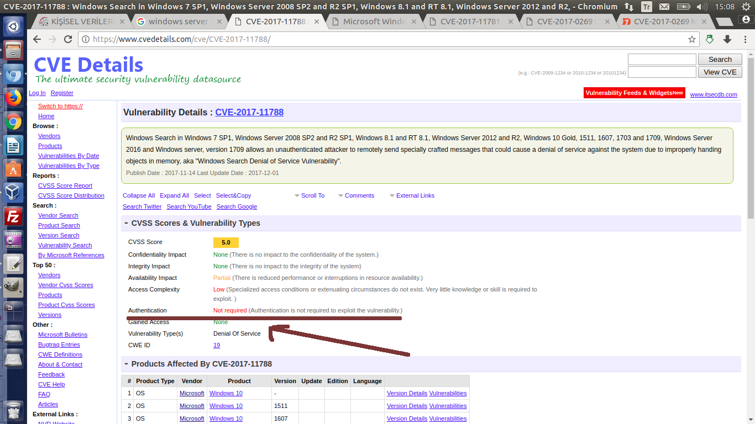Open Vulnerabilities By Date in the sidebar
The image size is (755, 424).
tap(69, 156)
